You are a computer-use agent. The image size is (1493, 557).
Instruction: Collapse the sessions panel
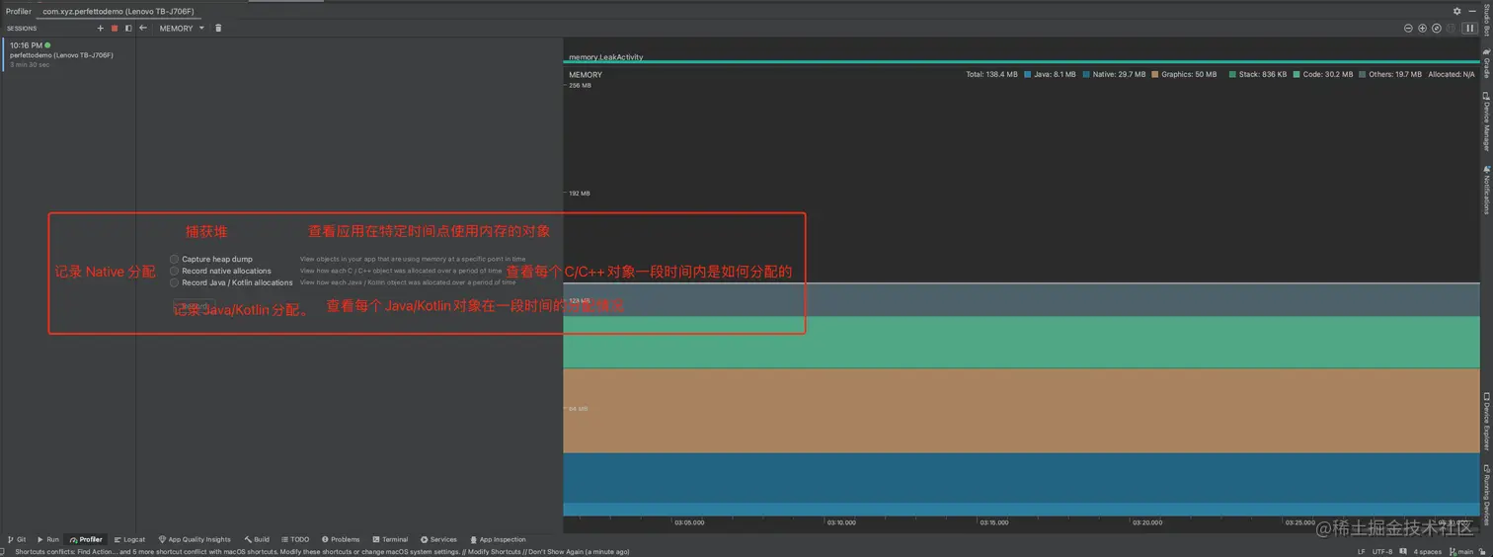[x=128, y=29]
